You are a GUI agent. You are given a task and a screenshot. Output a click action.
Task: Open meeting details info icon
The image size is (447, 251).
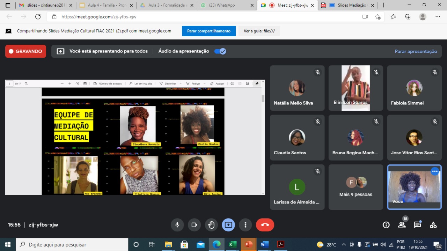[386, 225]
